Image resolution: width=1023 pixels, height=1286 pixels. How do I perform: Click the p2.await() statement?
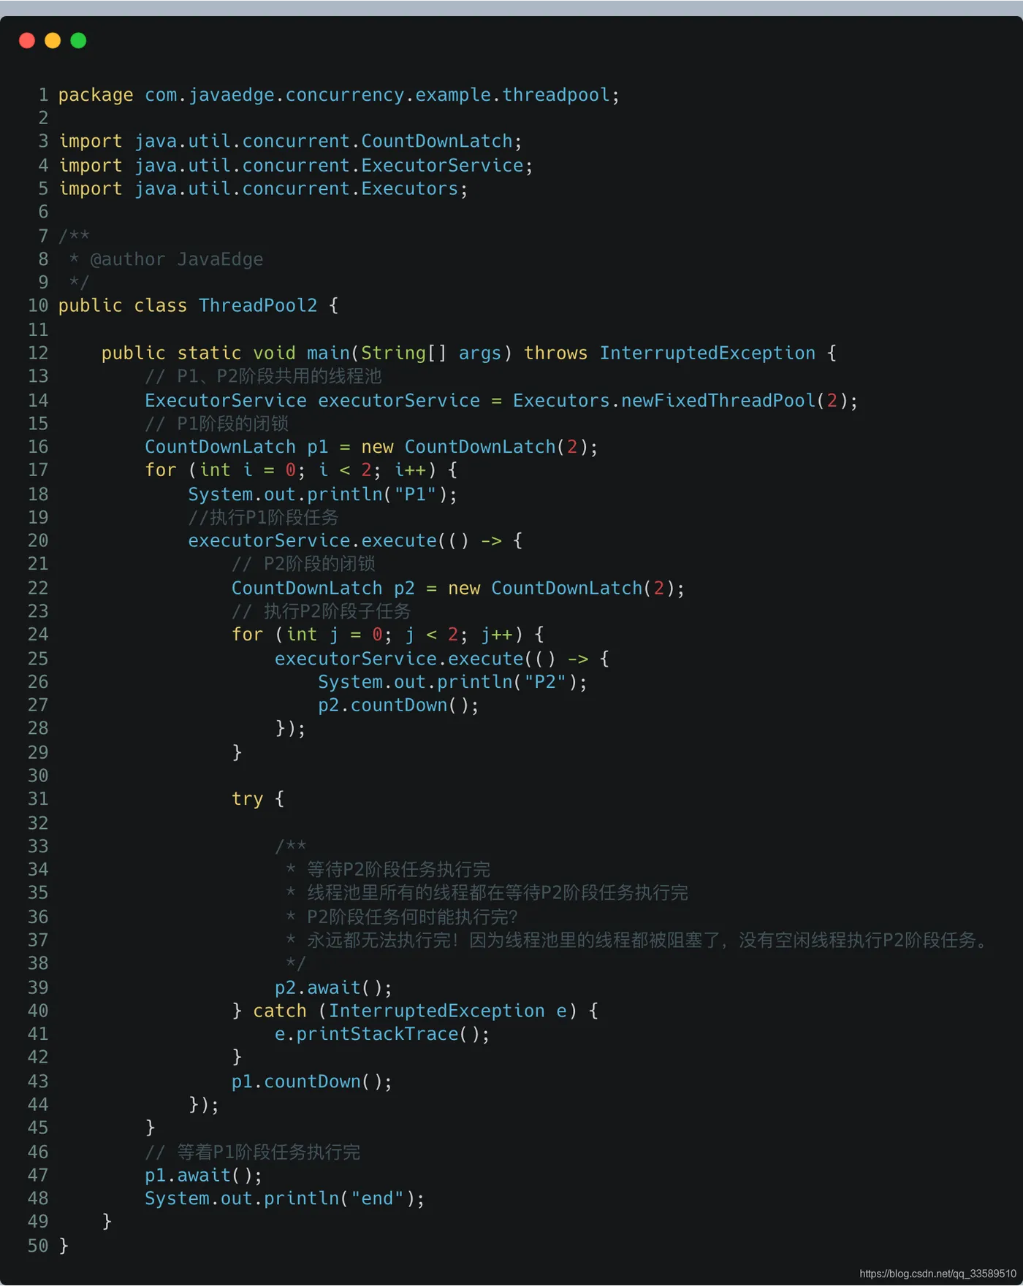pos(333,988)
